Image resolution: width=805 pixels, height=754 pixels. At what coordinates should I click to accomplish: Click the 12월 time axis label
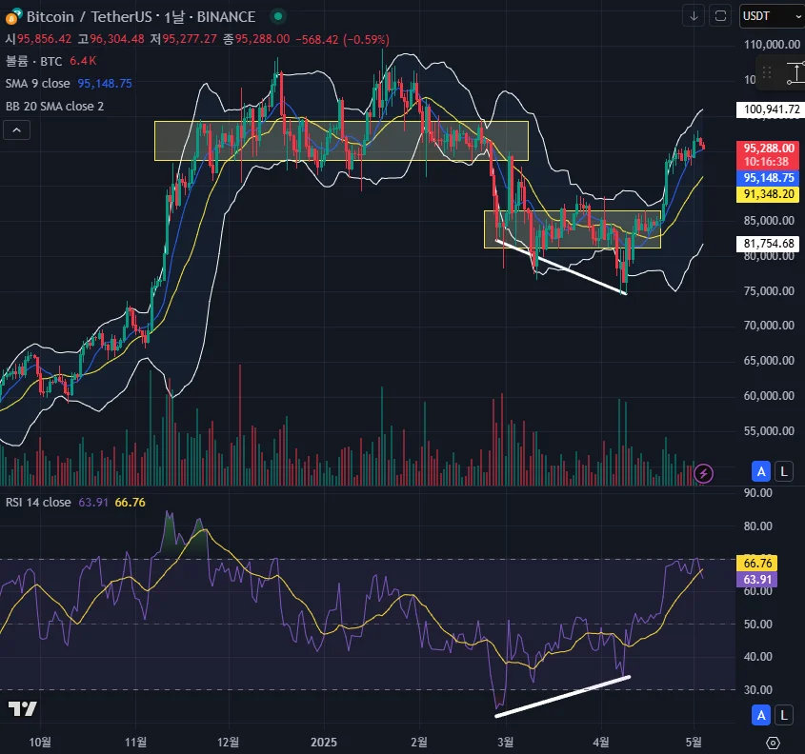click(x=228, y=743)
